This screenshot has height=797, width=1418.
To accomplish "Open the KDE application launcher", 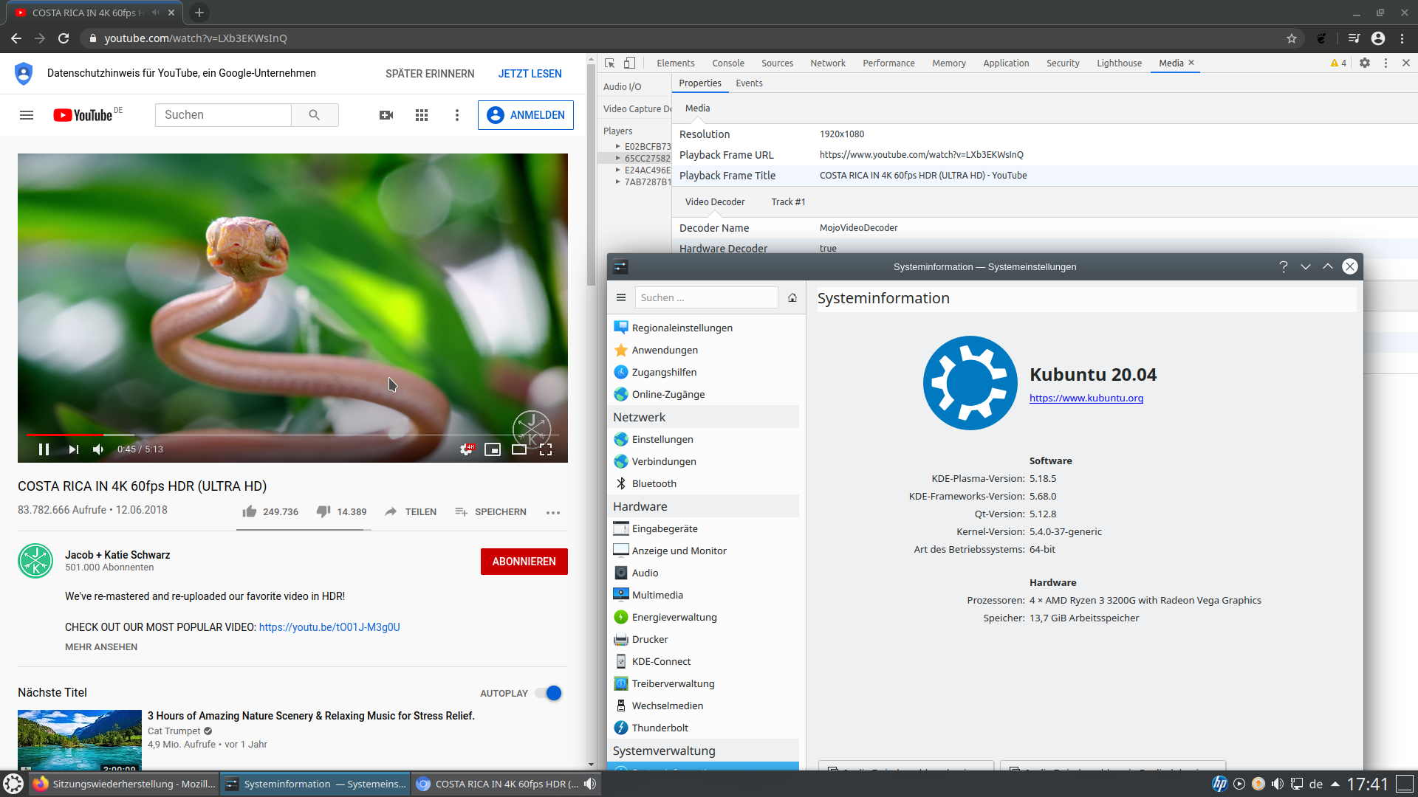I will tap(13, 784).
